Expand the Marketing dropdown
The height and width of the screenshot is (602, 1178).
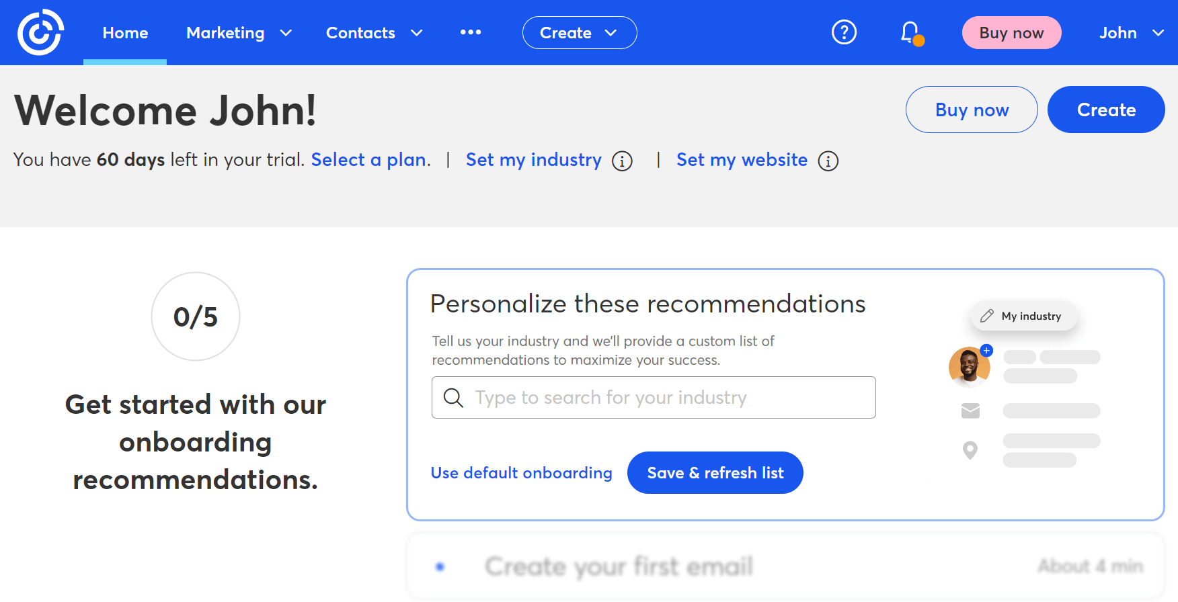[239, 32]
